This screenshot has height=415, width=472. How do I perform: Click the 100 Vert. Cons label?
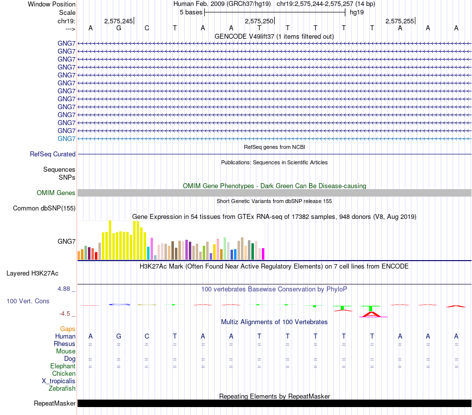[28, 301]
